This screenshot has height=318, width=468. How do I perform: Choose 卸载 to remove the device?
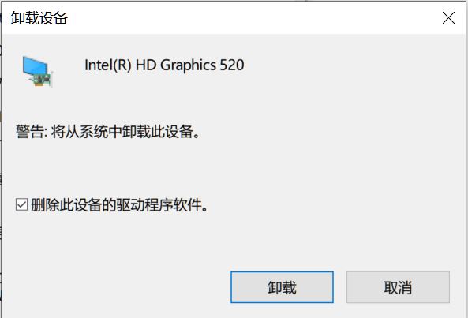click(282, 287)
